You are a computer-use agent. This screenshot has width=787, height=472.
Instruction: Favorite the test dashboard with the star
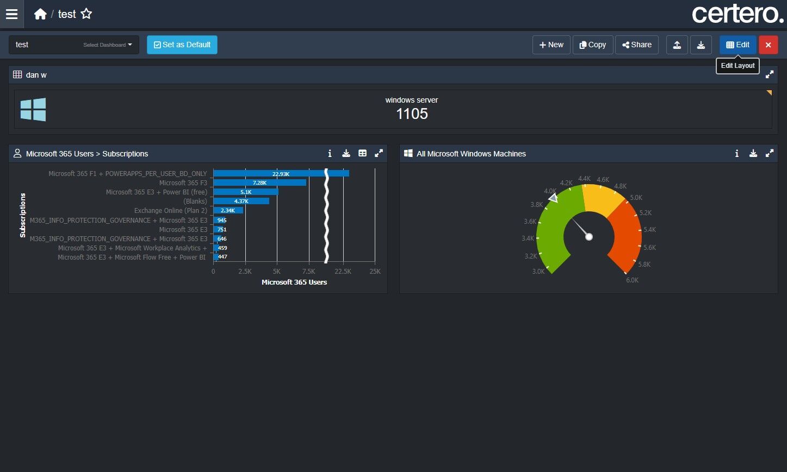(86, 14)
